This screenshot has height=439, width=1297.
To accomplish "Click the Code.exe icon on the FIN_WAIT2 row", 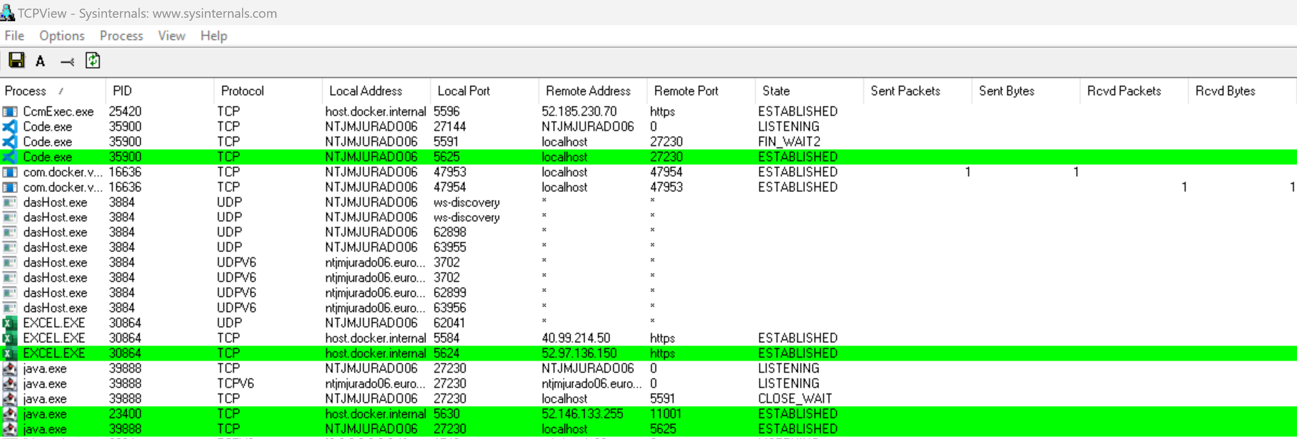I will [x=10, y=142].
